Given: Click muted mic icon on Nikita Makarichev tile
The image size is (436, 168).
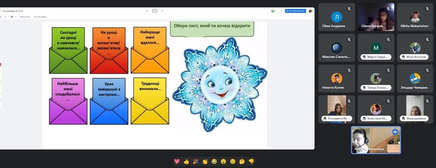Looking at the screenshot, I should tap(427, 9).
